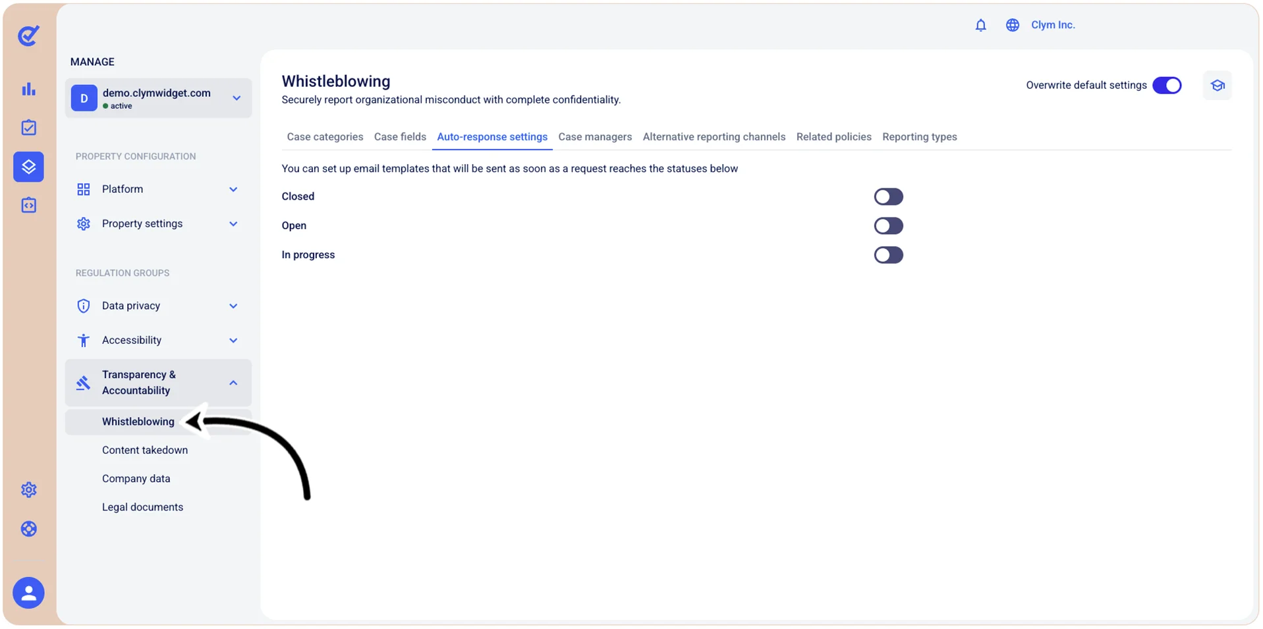Screen dimensions: 1263x629
Task: Open the tasks checkmark sidebar icon
Action: [28, 128]
